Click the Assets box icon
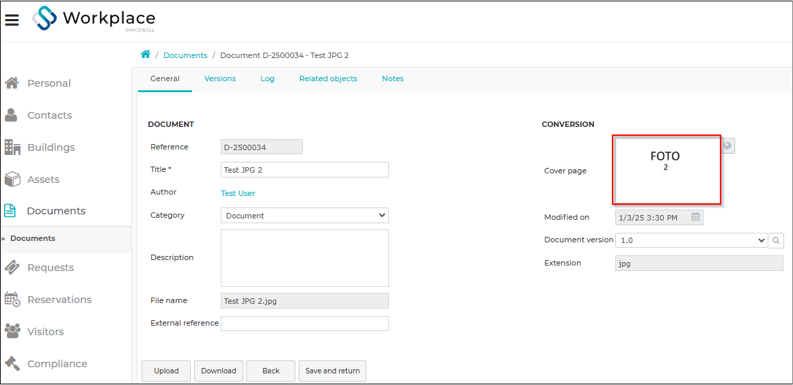The image size is (793, 385). [x=12, y=180]
